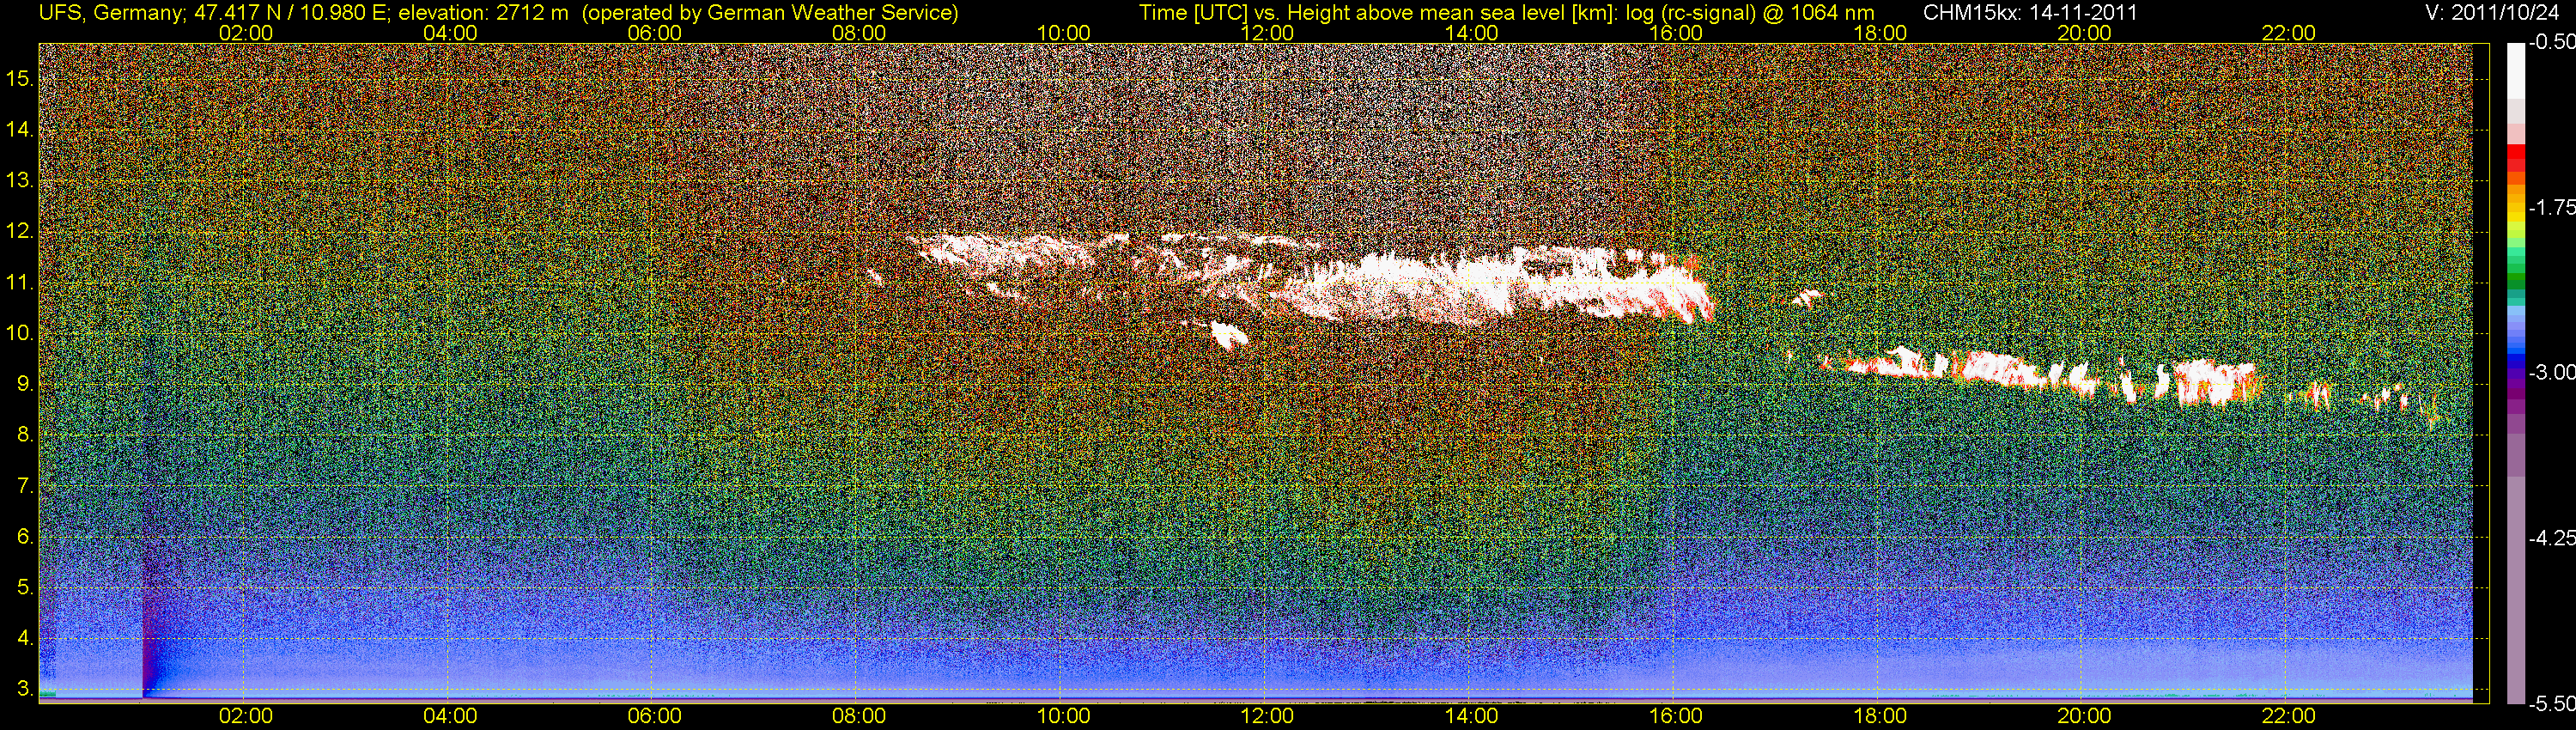
Task: Click "12:00" on the top time axis
Action: pyautogui.click(x=1267, y=33)
